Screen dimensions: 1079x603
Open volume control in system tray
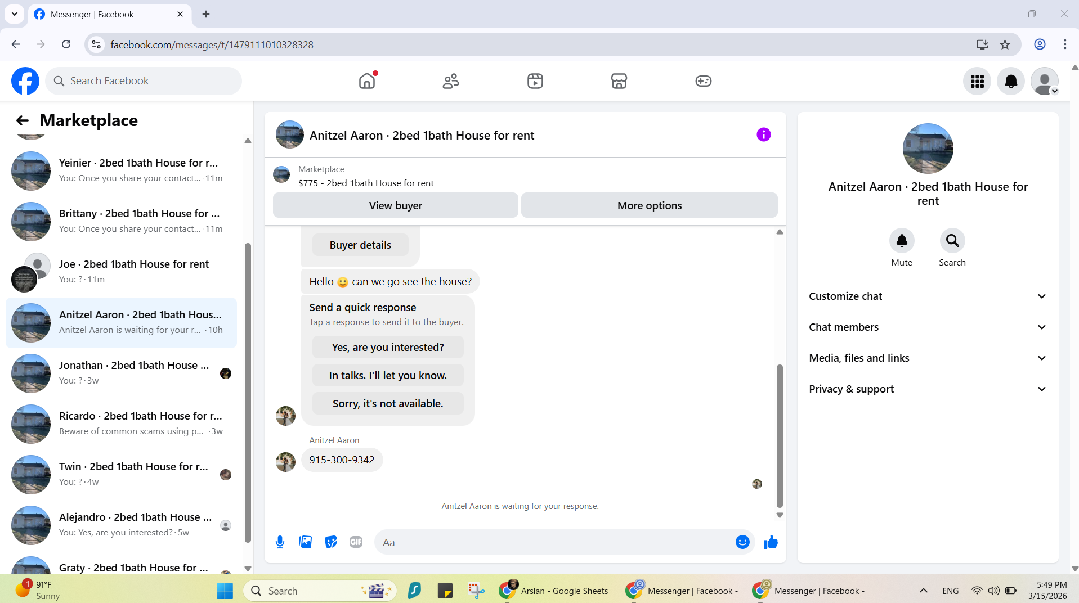tap(994, 591)
